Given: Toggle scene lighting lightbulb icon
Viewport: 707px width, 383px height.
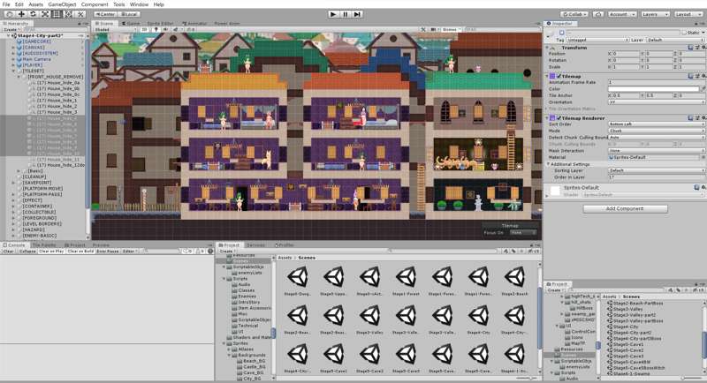Looking at the screenshot, I should pyautogui.click(x=156, y=30).
